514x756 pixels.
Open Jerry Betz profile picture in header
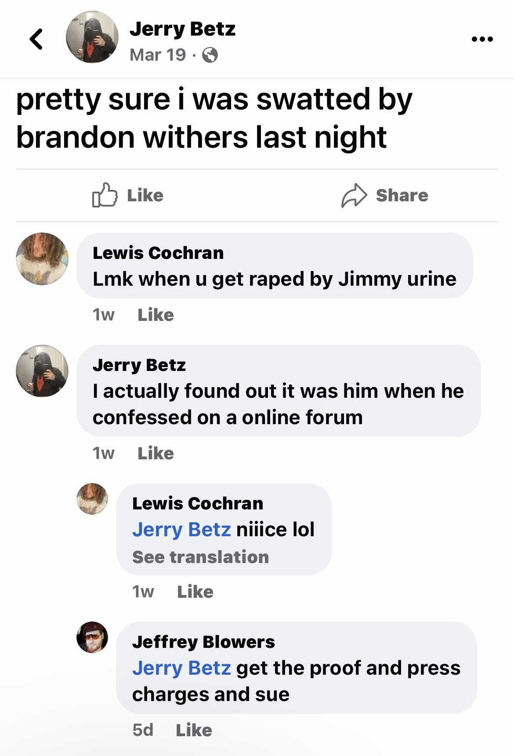click(x=92, y=37)
